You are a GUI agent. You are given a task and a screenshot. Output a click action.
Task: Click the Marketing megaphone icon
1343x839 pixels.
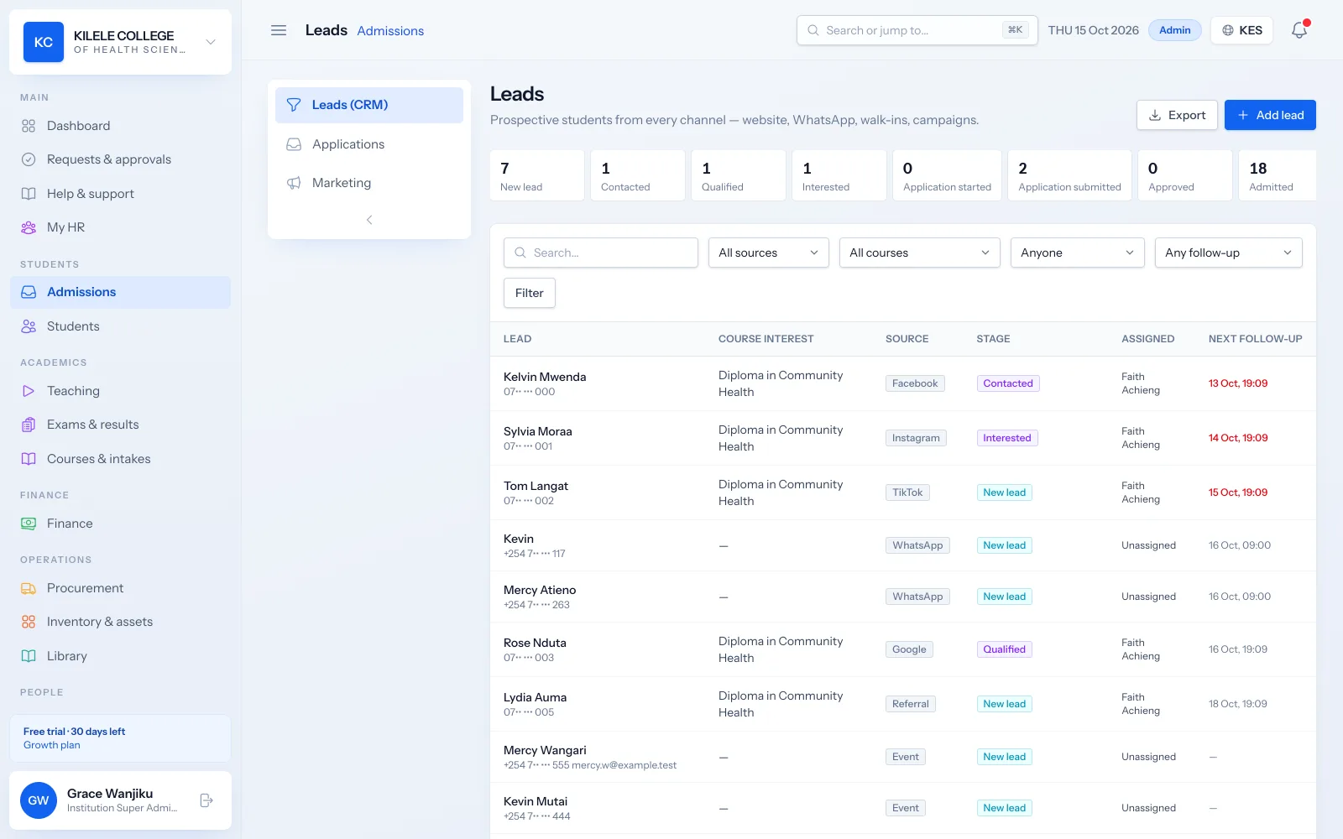tap(294, 183)
